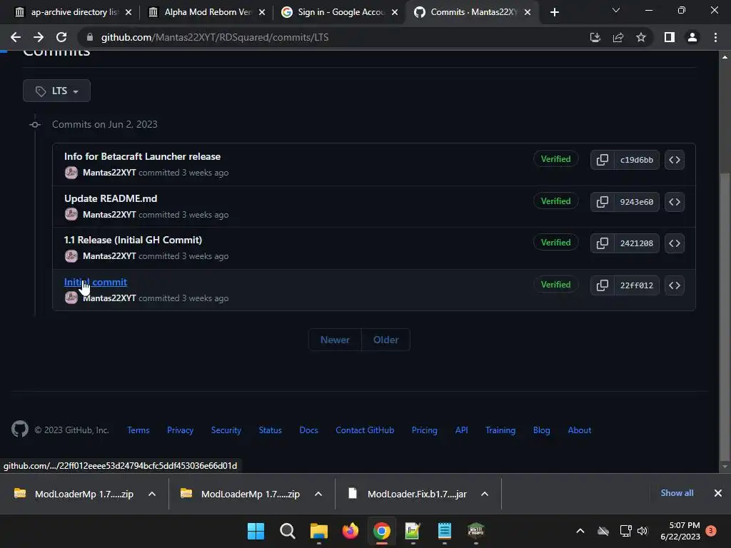Viewport: 731px width, 548px height.
Task: Open the Status footer link
Action: coord(270,430)
